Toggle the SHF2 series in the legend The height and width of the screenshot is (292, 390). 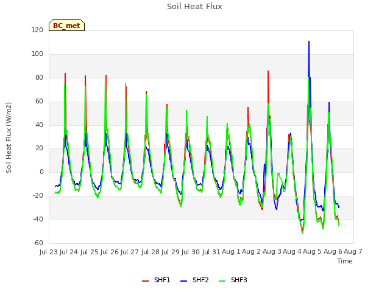click(x=194, y=280)
